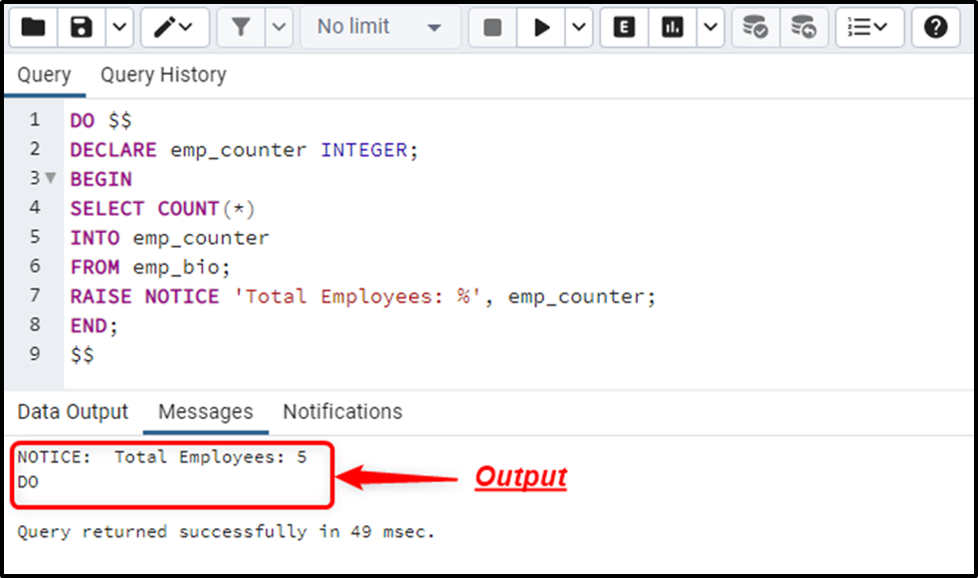This screenshot has height=578, width=978.
Task: Select the edit pencil tool
Action: pos(175,28)
